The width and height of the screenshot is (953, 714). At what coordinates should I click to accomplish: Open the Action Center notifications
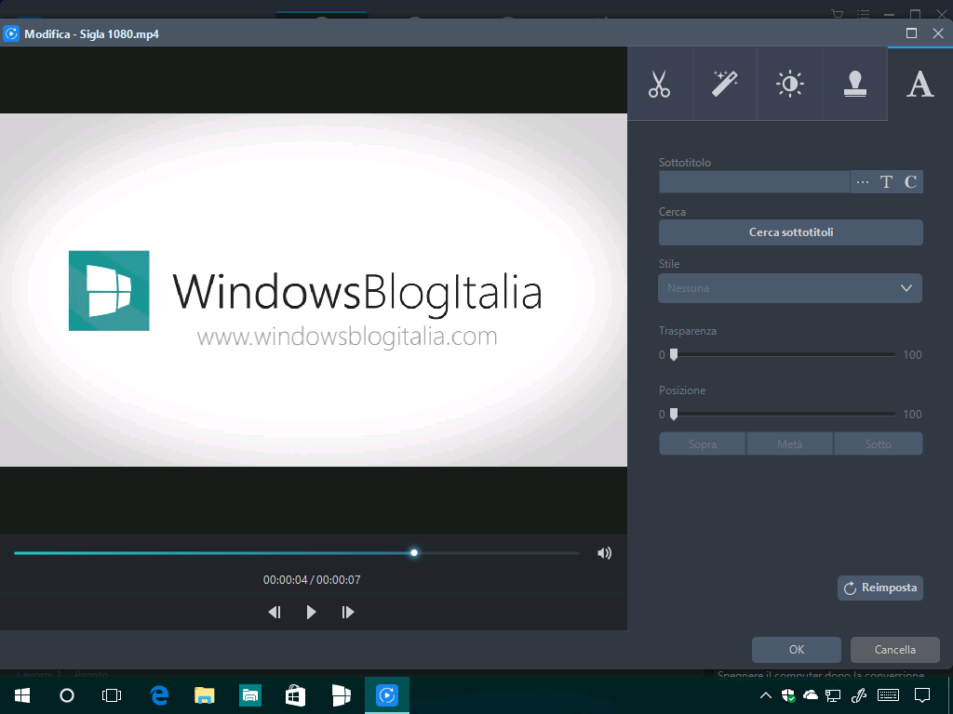click(922, 695)
